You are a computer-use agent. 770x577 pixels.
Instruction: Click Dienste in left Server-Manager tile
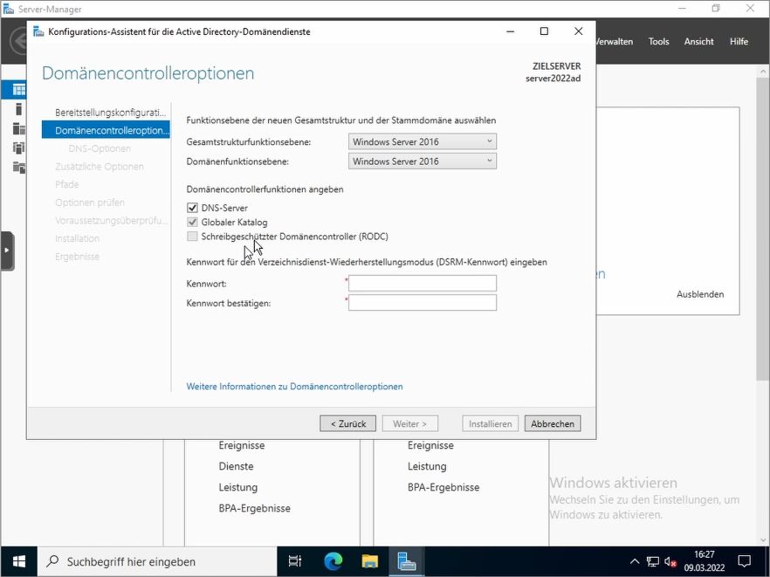tap(237, 466)
